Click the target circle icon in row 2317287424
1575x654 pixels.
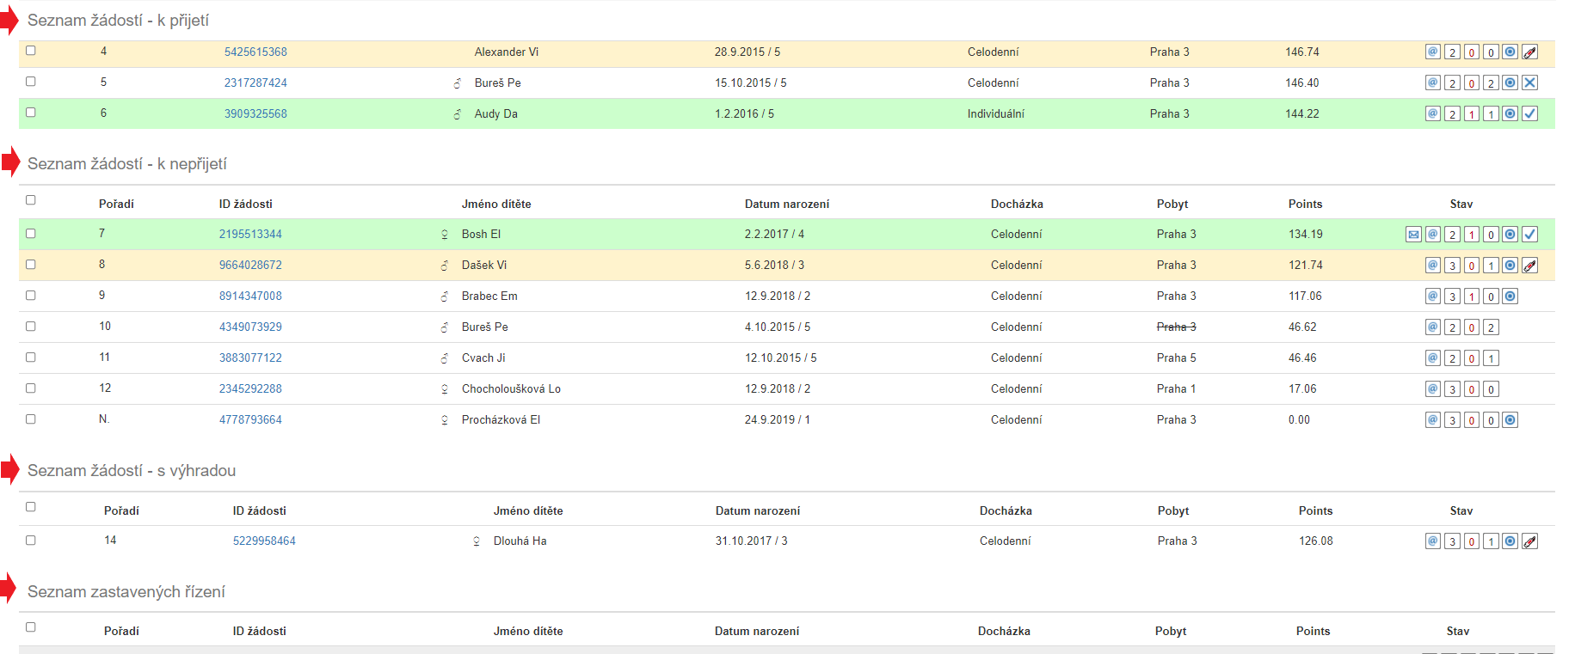(1510, 83)
